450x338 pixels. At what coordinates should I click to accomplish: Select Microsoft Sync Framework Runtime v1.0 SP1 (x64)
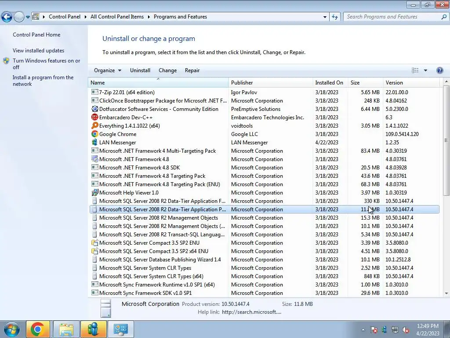pos(264,285)
